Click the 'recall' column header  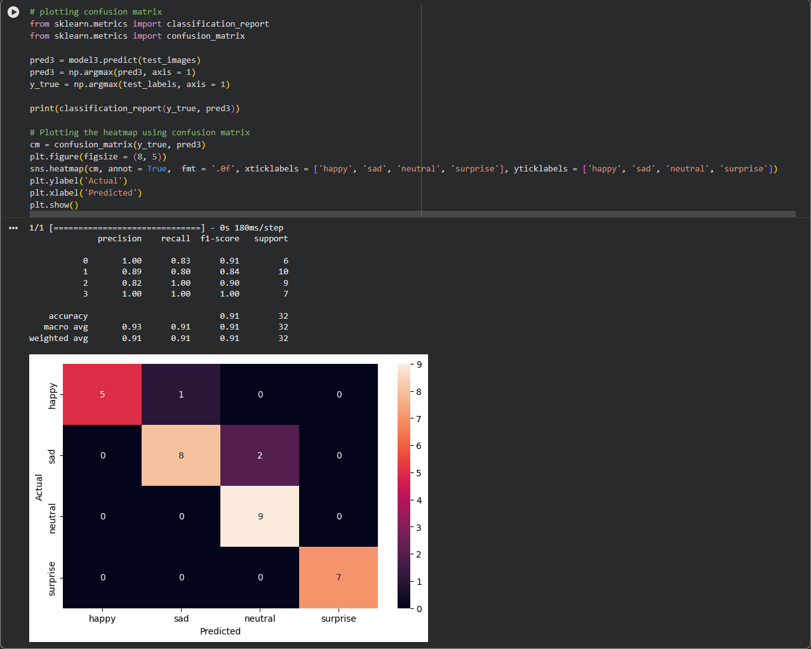click(176, 239)
